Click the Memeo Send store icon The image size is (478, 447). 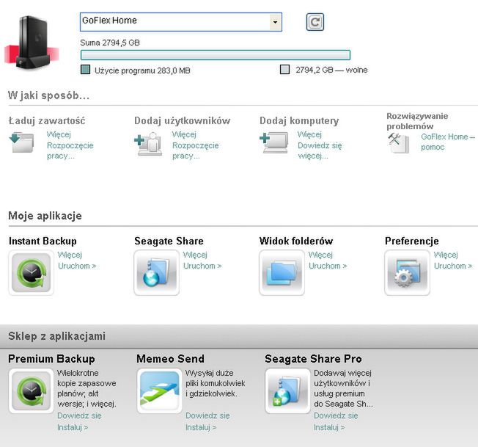[x=159, y=391]
